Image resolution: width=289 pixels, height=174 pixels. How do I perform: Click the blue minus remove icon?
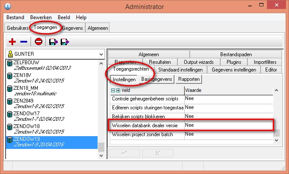[x=24, y=42]
